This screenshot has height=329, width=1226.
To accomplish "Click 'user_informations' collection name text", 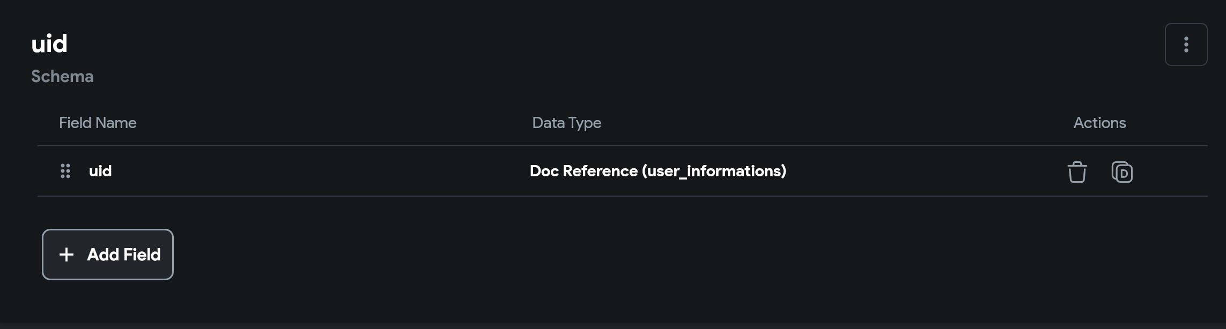I will 714,171.
